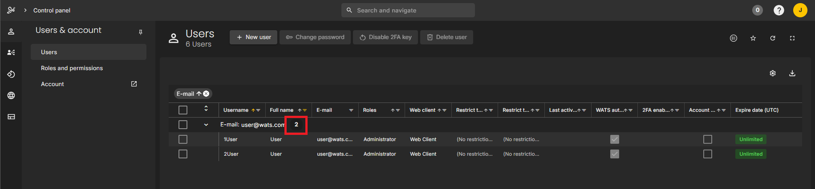Click Unlimited badge for 1User

pyautogui.click(x=751, y=139)
